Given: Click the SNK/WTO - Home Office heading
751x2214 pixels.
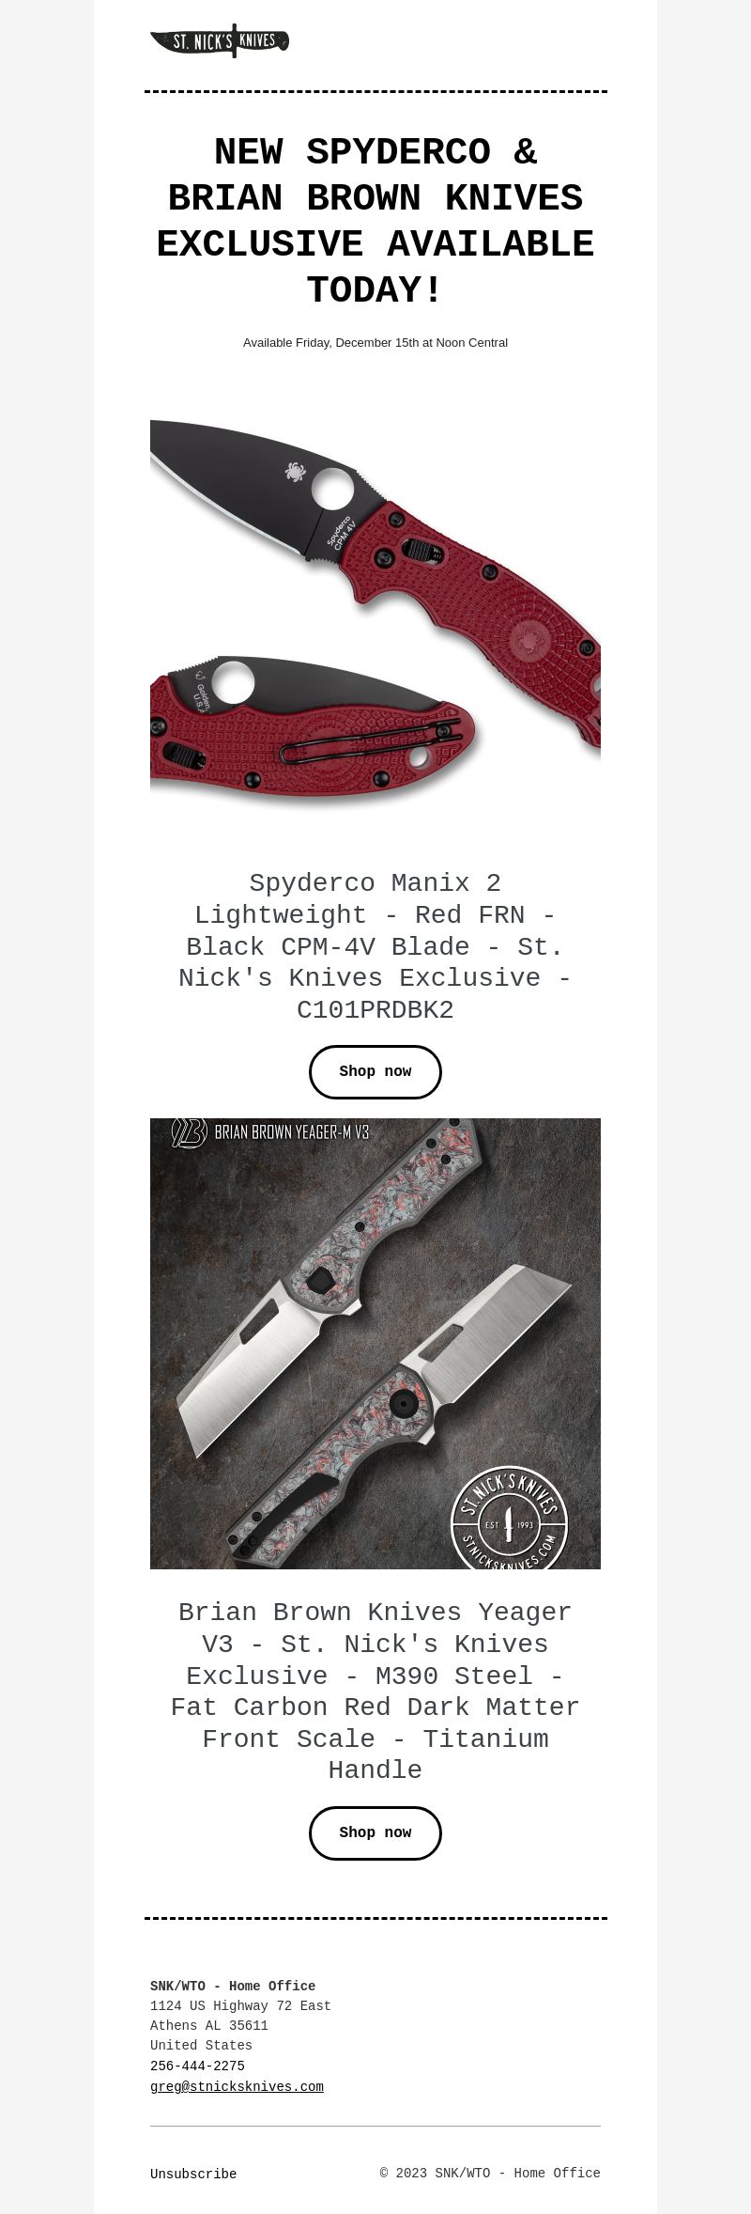Looking at the screenshot, I should [233, 1986].
